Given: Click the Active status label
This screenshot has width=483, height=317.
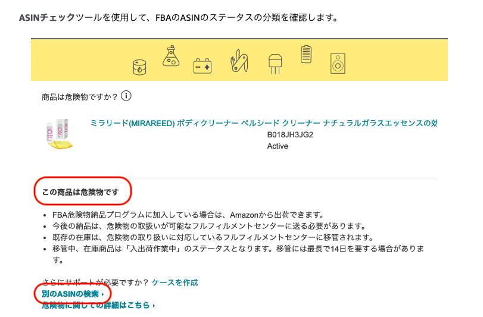Looking at the screenshot, I should click(278, 146).
